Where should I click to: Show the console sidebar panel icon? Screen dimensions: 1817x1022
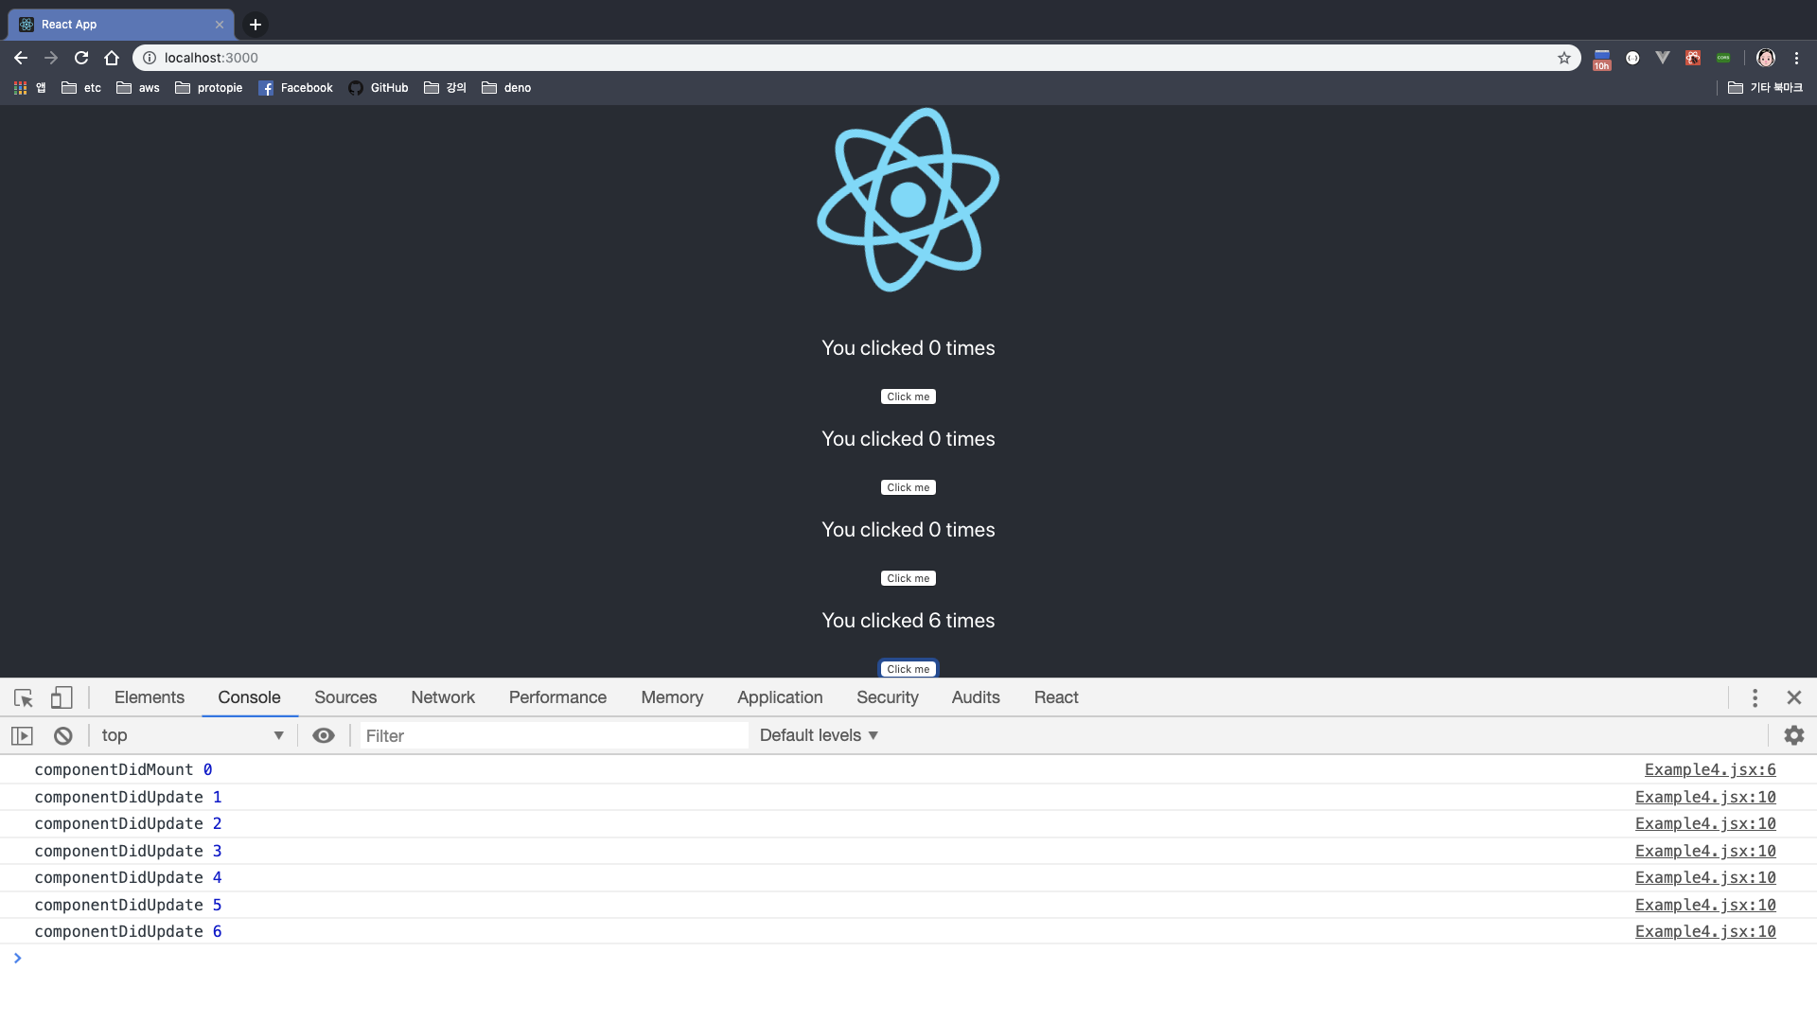[22, 735]
